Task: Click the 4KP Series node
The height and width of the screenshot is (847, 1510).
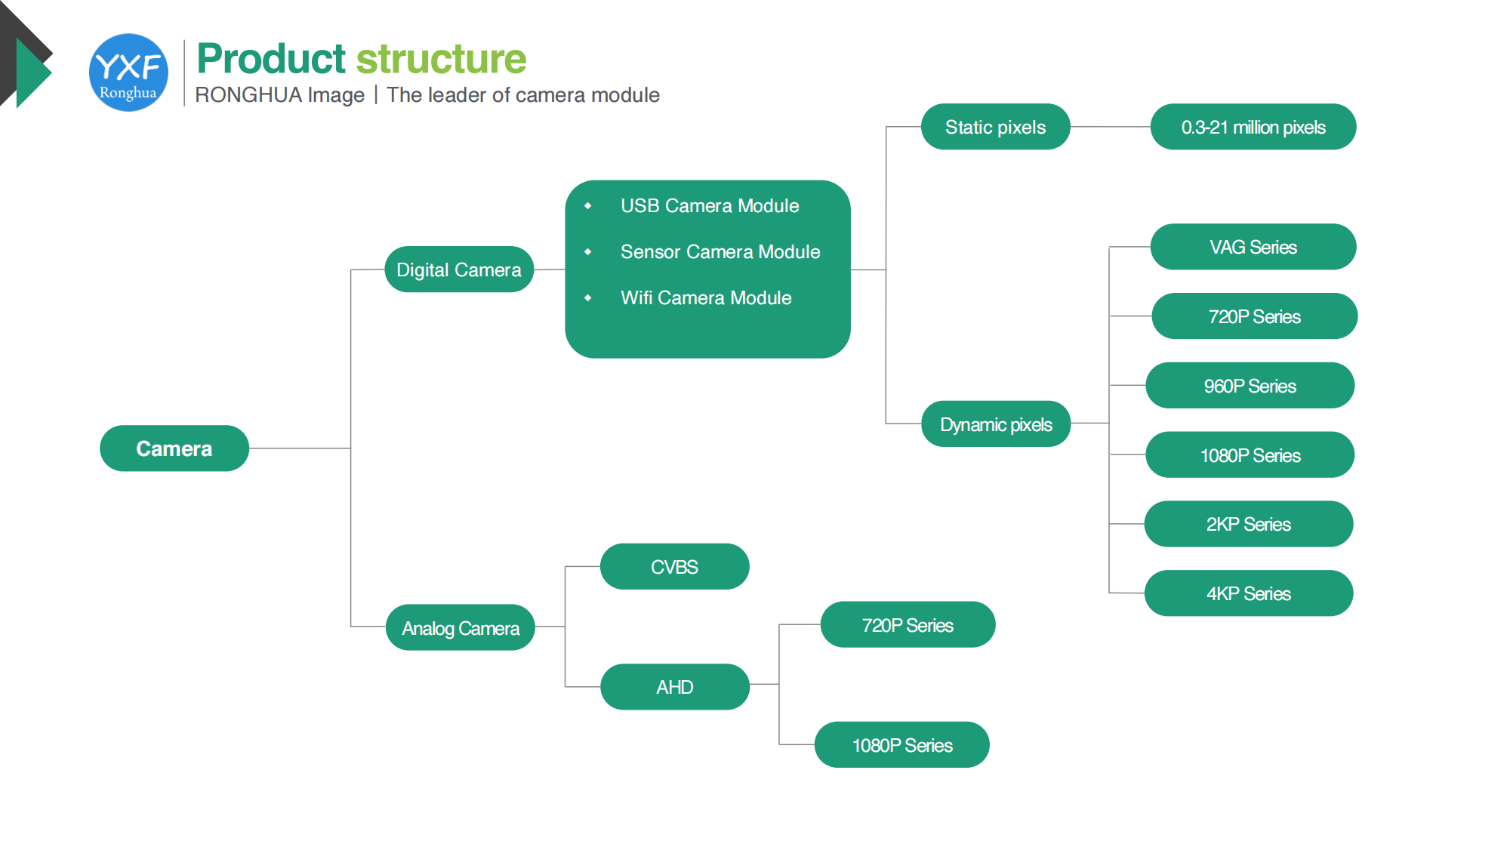Action: pos(1249,593)
